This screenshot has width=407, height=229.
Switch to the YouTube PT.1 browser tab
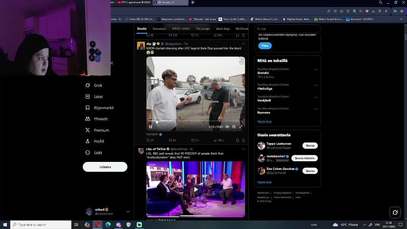(134, 2)
